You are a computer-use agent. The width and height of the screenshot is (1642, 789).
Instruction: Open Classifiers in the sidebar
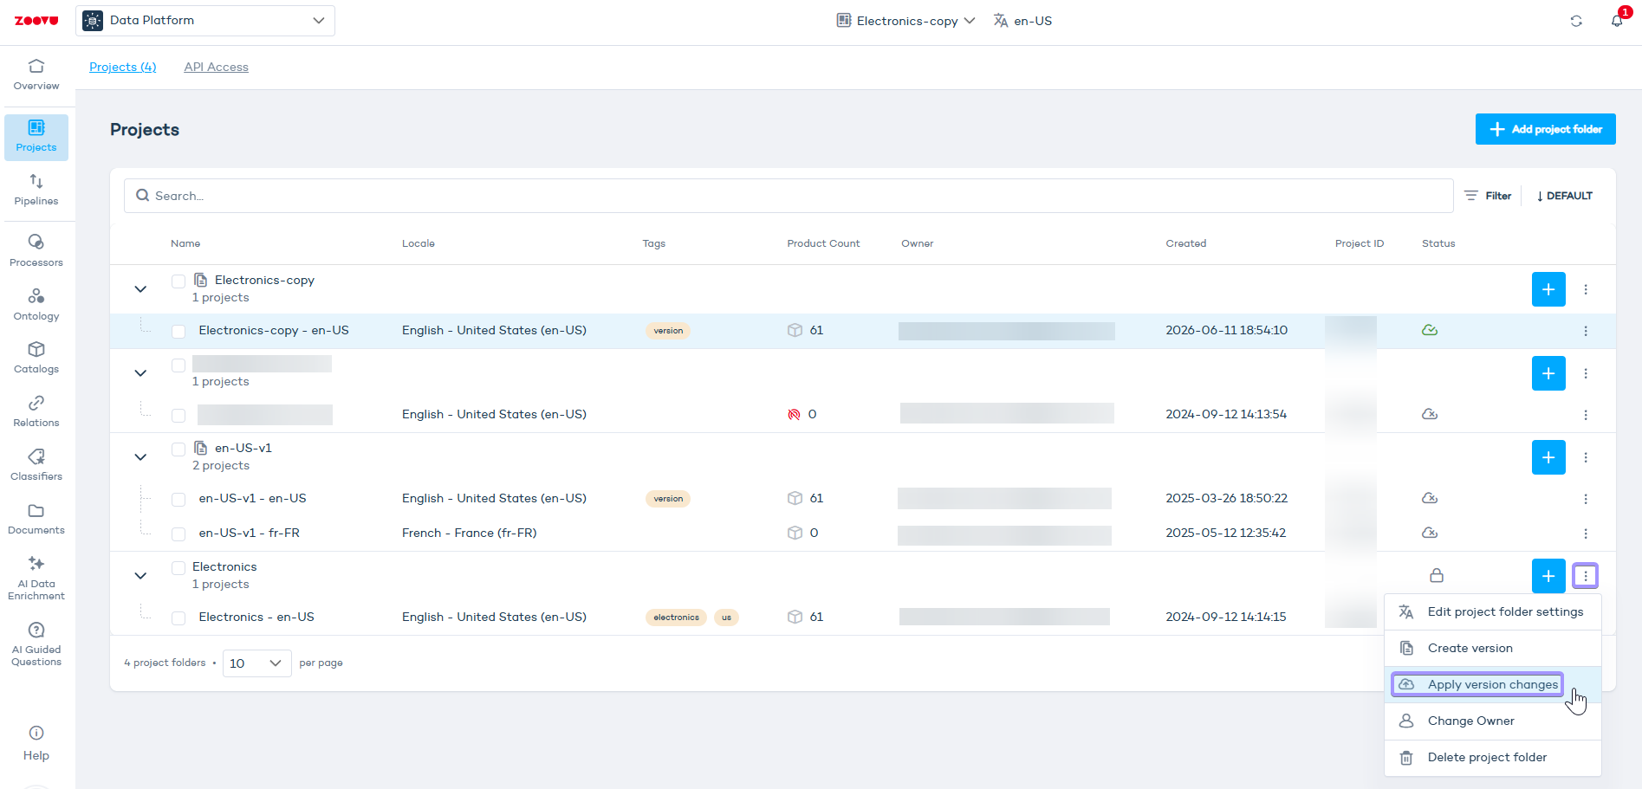(x=36, y=465)
